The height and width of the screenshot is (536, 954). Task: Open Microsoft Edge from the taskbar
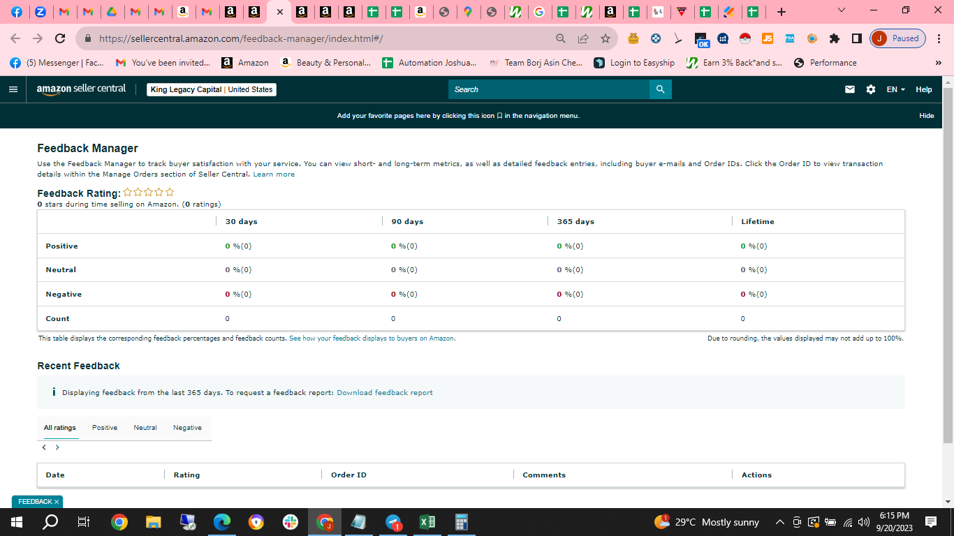point(222,522)
